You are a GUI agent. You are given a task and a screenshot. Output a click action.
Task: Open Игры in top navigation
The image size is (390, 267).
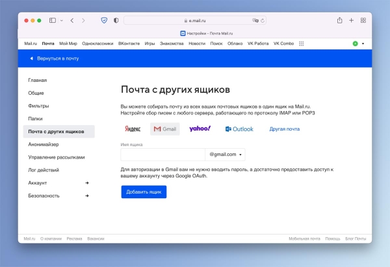(149, 44)
